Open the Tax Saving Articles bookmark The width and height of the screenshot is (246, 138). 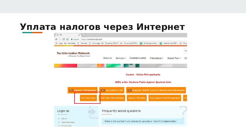(148, 43)
